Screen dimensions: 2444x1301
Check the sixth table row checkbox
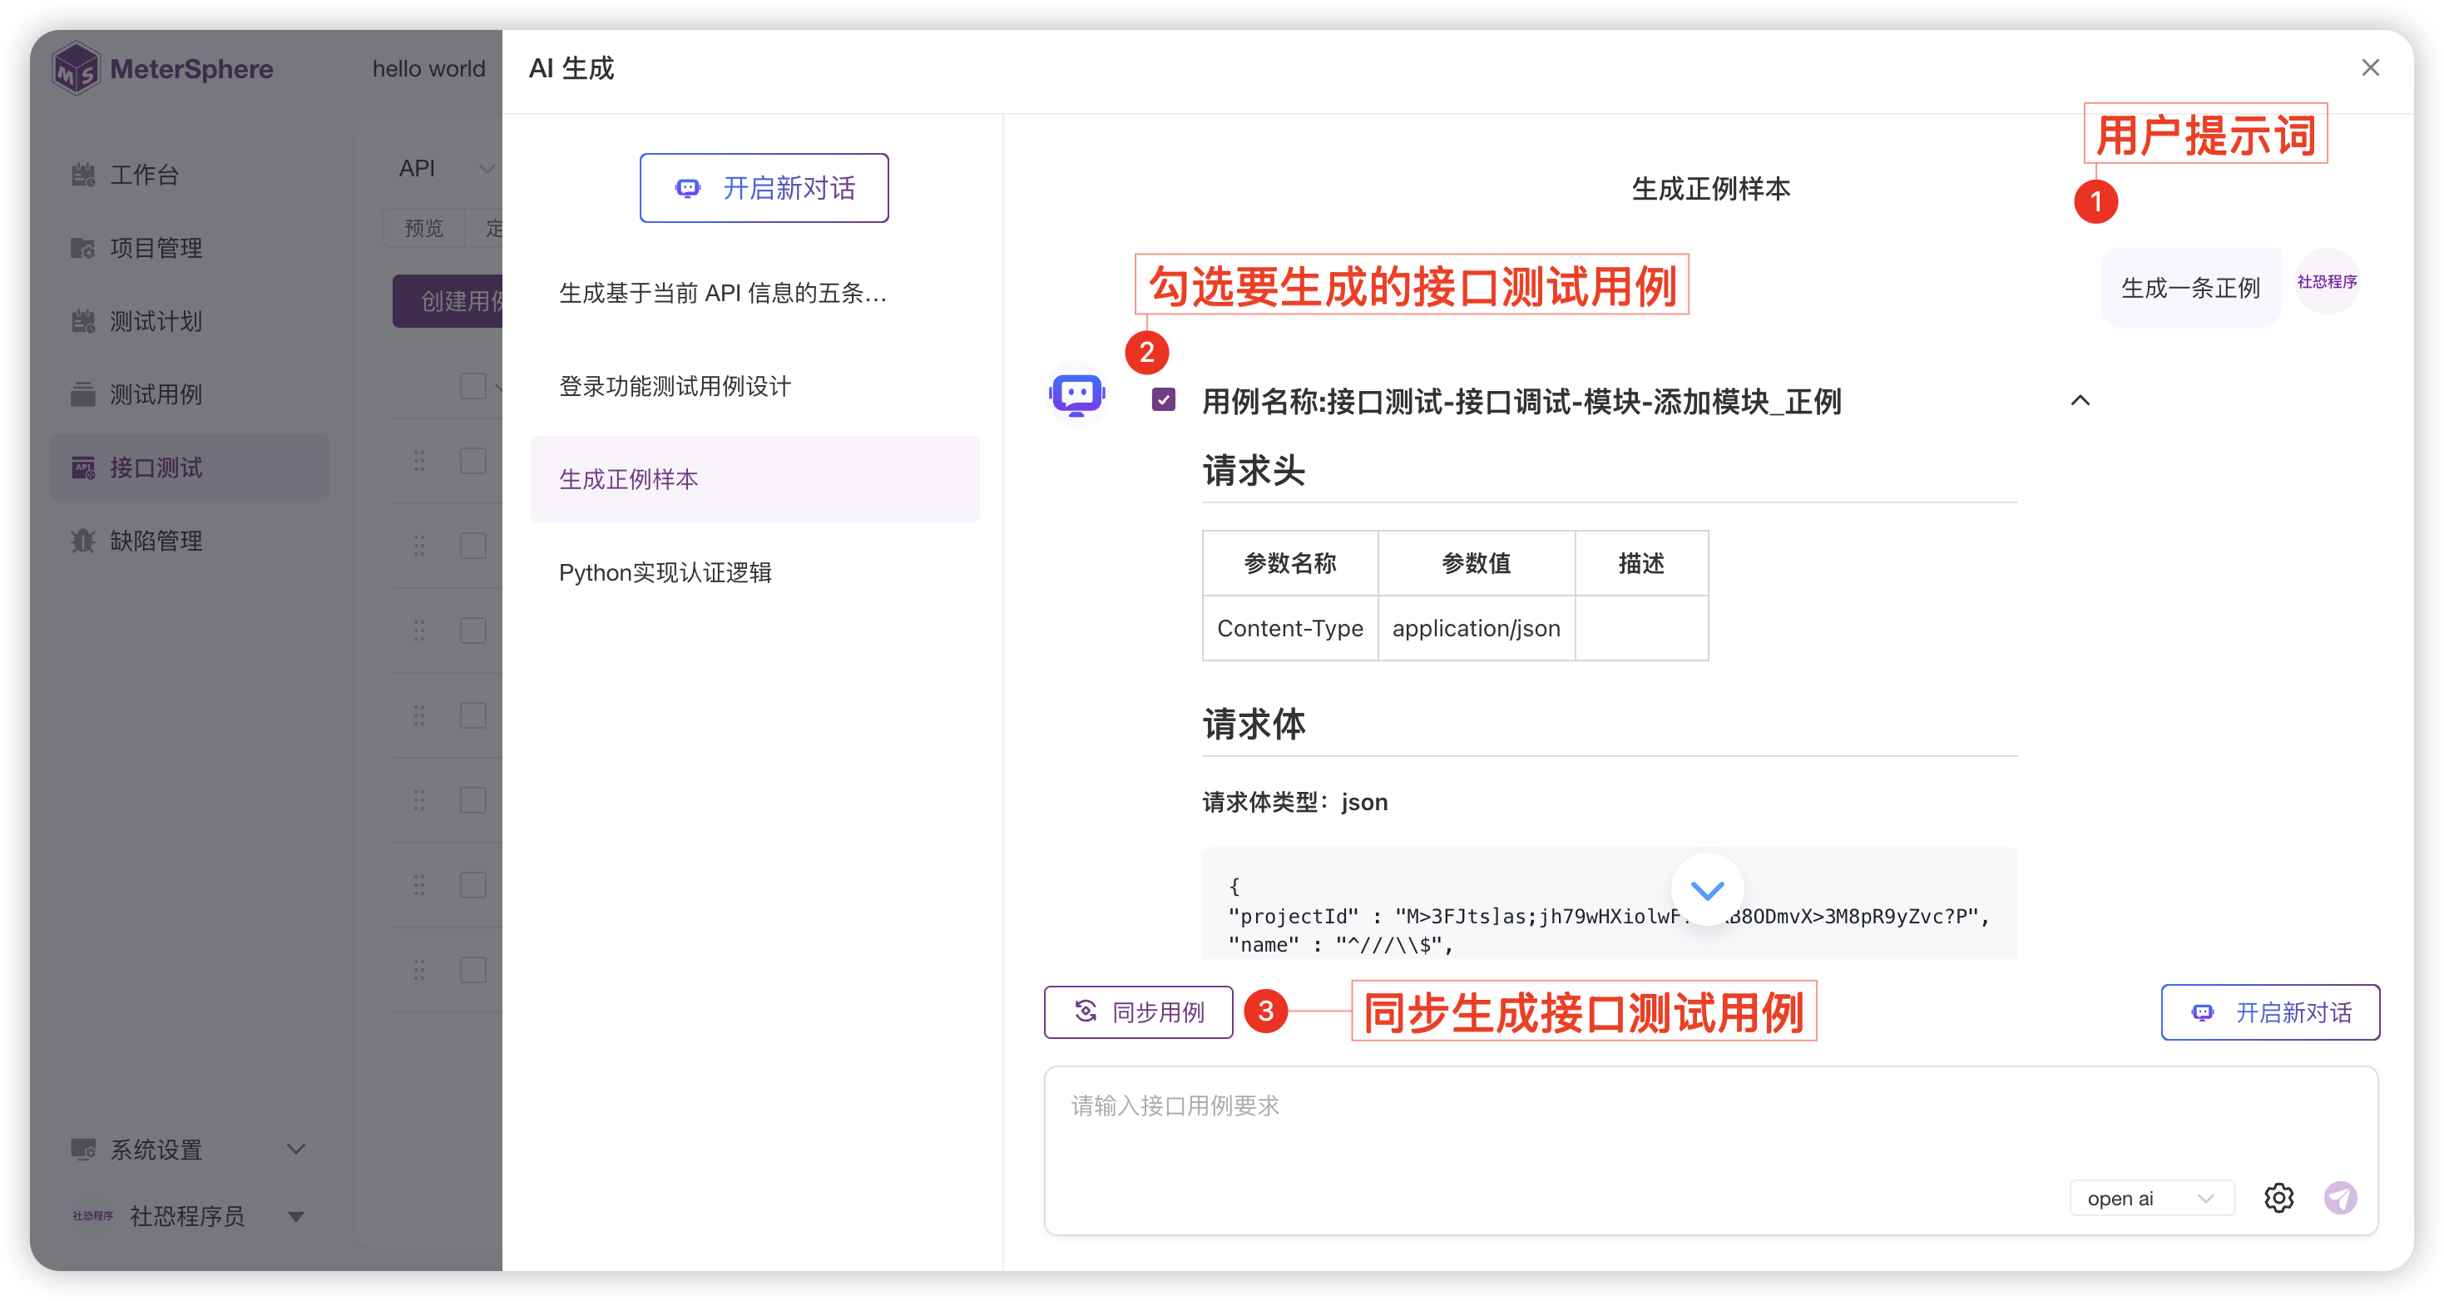tap(472, 884)
